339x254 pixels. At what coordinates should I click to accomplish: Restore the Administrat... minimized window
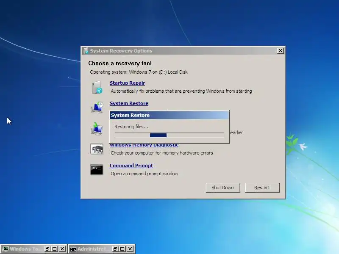[115, 249]
